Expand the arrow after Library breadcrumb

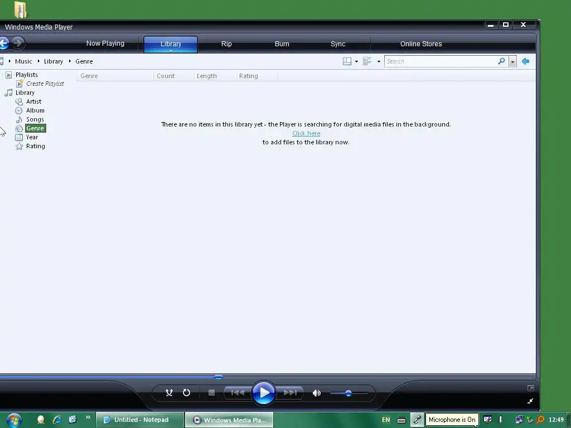70,61
